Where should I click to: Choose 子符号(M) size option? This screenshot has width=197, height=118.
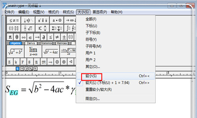116,46
